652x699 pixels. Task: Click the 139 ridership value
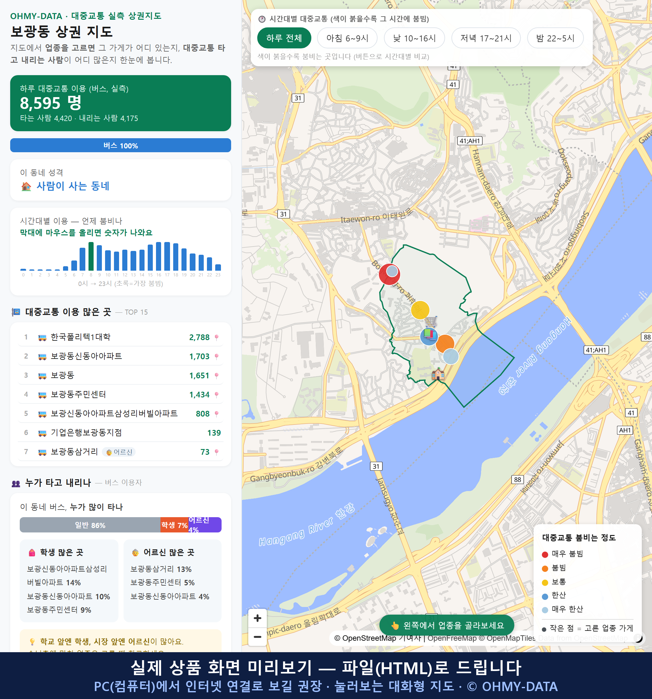pos(214,433)
